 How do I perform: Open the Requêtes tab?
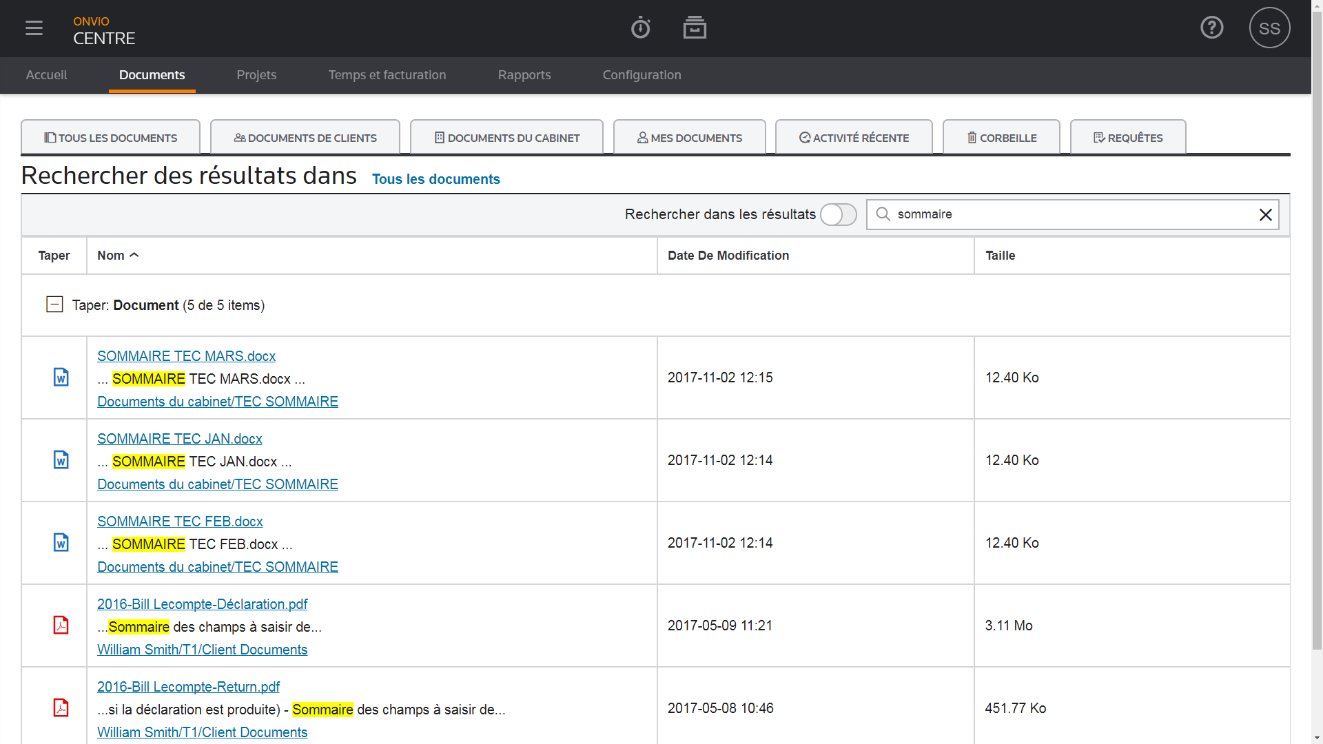(x=1128, y=137)
